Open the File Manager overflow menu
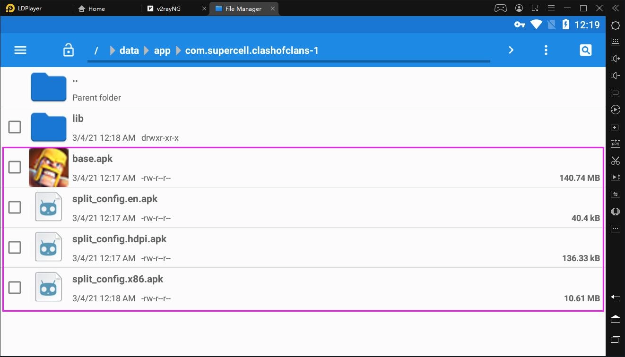Viewport: 625px width, 357px height. [x=546, y=50]
